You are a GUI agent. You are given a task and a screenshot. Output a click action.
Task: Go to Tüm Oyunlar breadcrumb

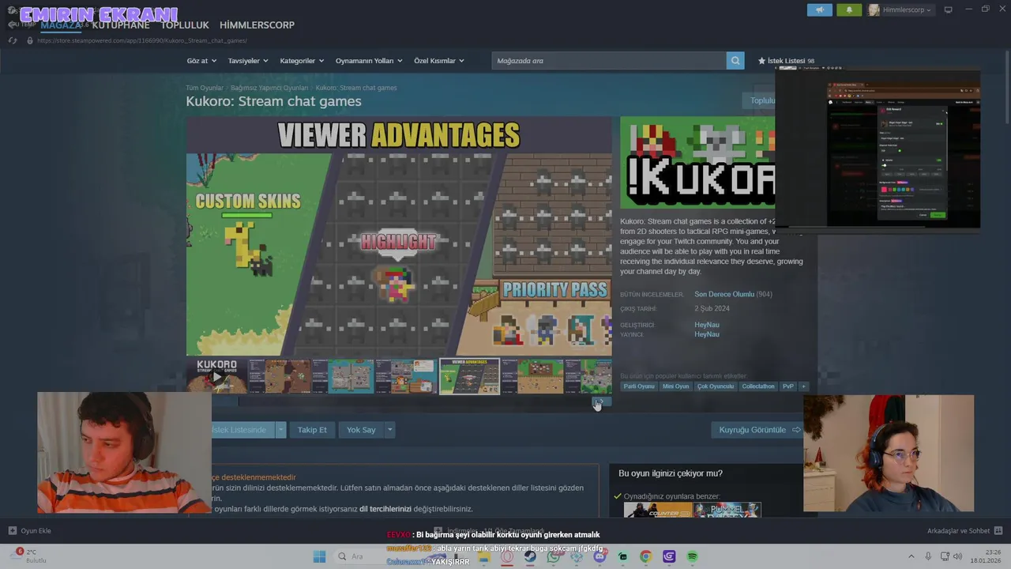[x=205, y=88]
